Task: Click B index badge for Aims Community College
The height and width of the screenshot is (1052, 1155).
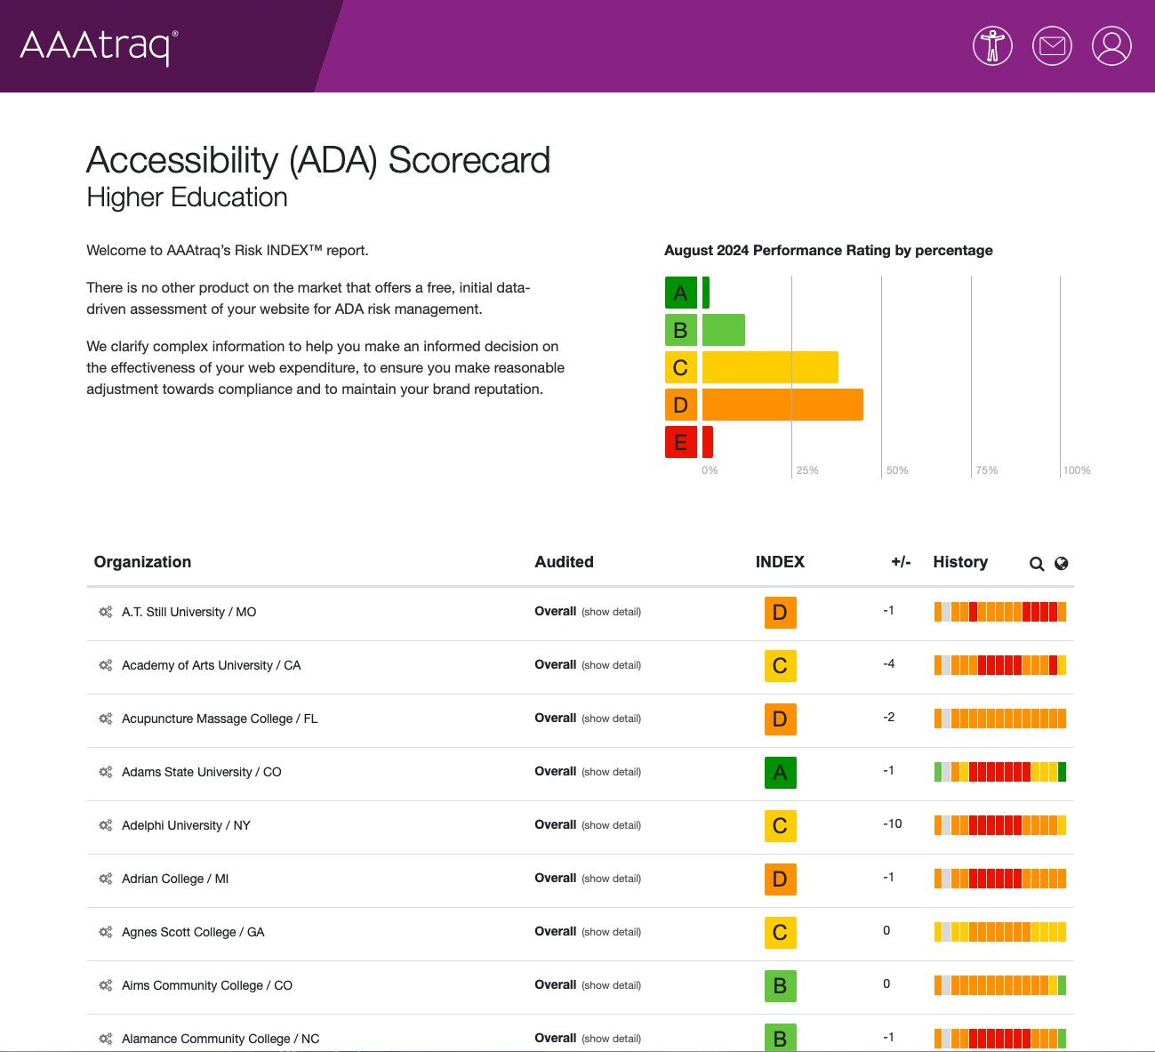Action: [780, 986]
